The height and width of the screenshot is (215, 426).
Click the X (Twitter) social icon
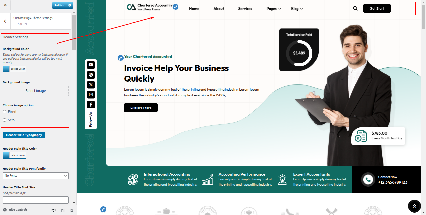click(x=91, y=85)
